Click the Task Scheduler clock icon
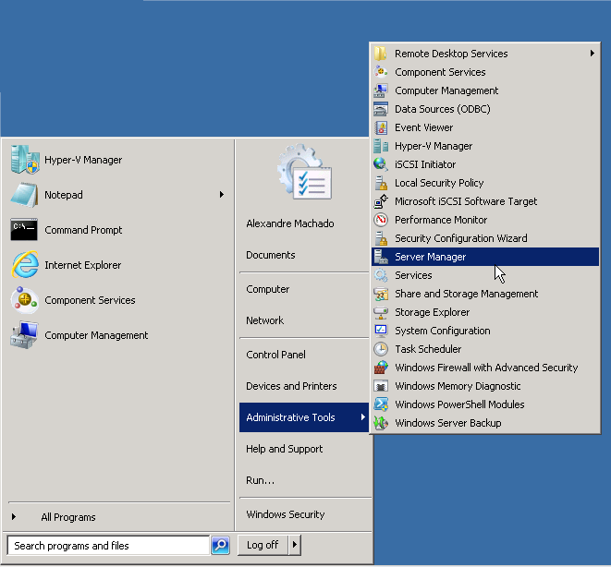 381,349
